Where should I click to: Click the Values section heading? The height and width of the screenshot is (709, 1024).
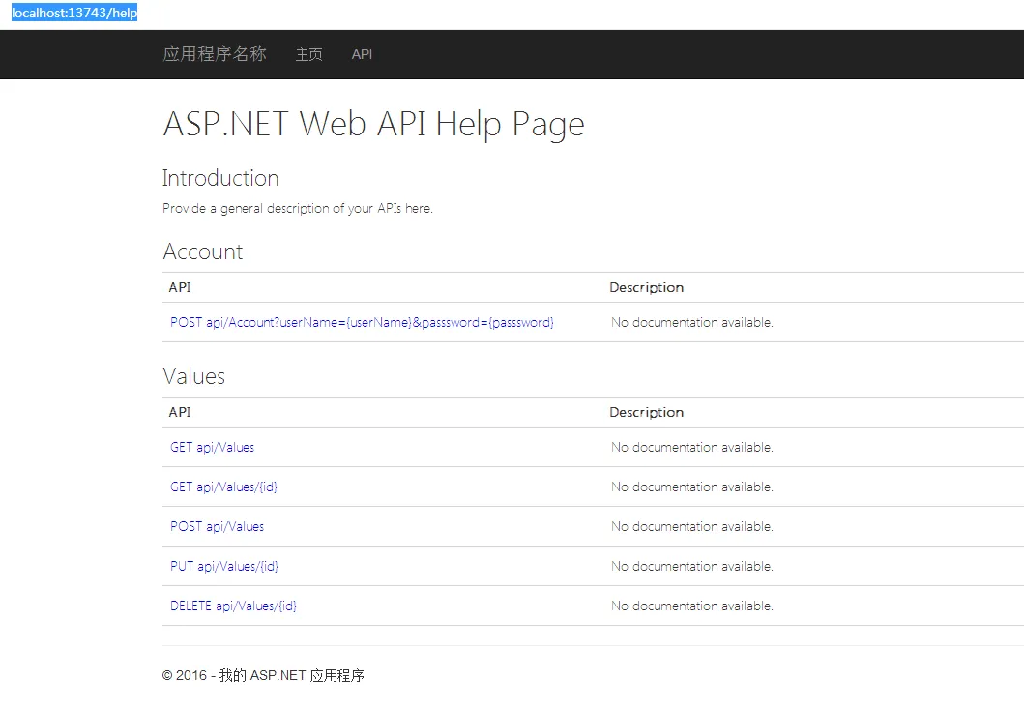193,376
